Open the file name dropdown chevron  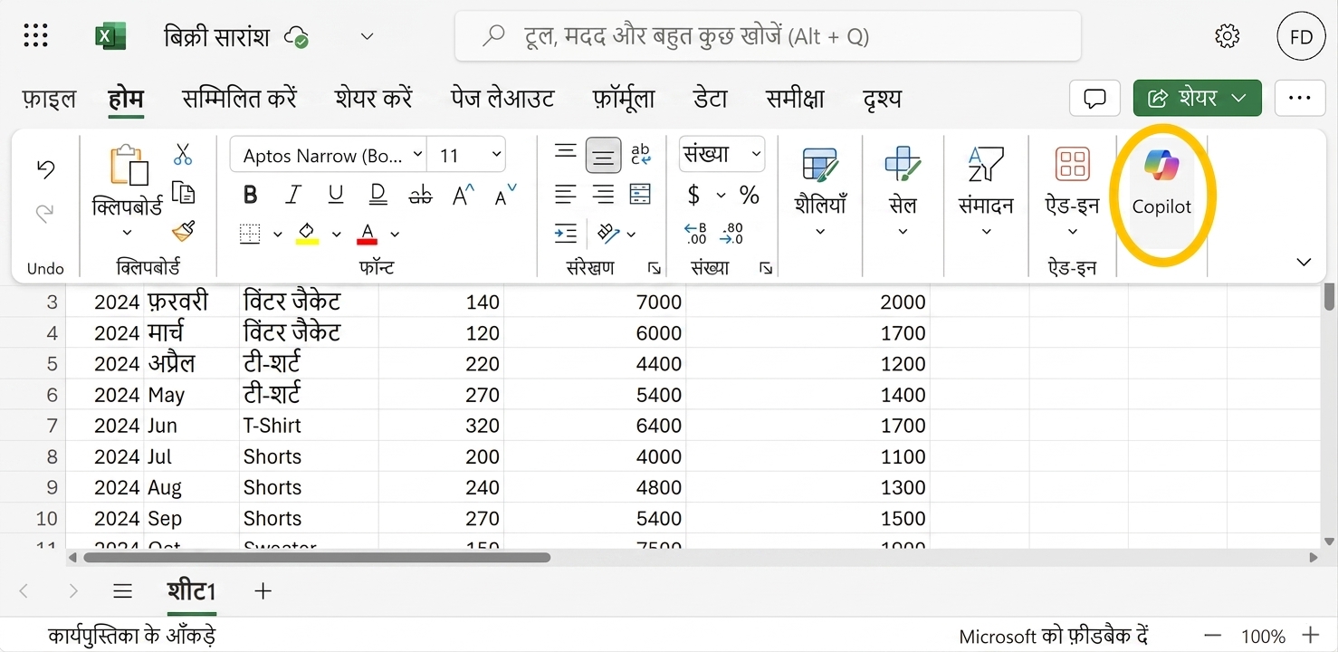coord(367,37)
